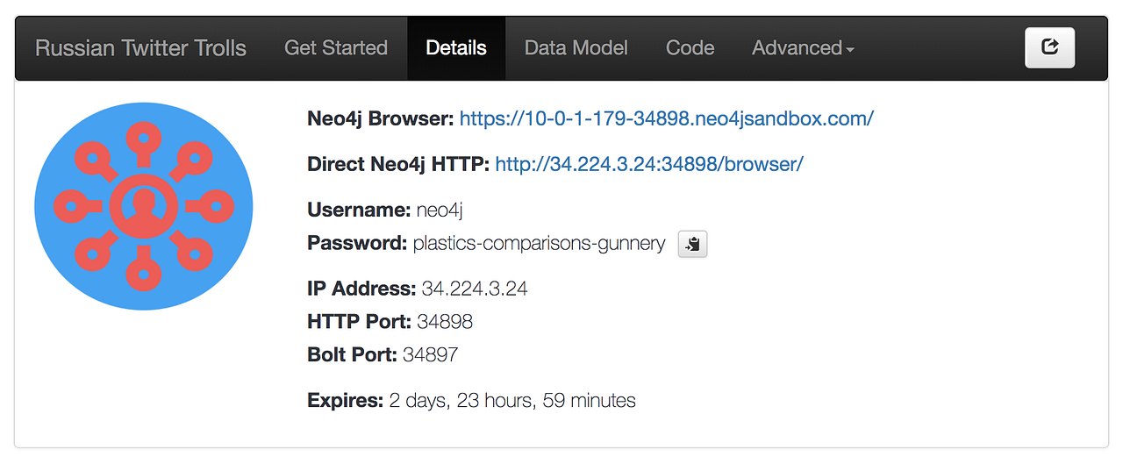Expand the Advanced dropdown menu
Image resolution: width=1123 pixels, height=464 pixels.
pos(803,48)
